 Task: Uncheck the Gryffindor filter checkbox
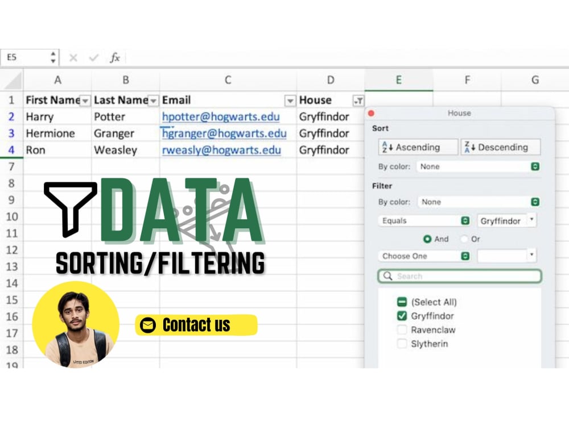click(x=403, y=316)
